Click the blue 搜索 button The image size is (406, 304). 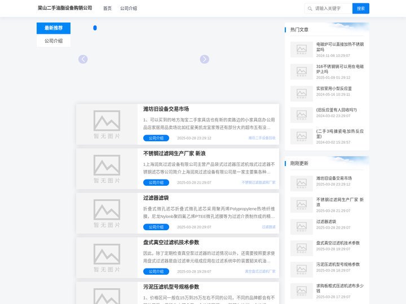361,8
